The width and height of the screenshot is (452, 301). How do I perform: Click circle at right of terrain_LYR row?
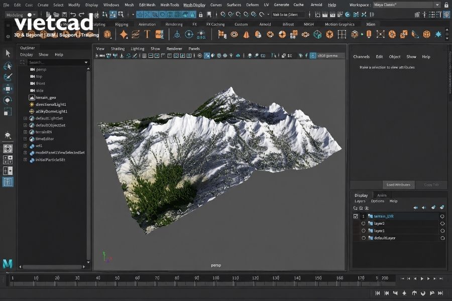click(x=442, y=216)
